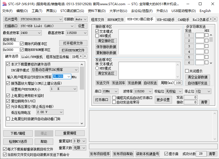Open the IRC frequency 35.000 dropdown
Screen dimensions: 219x159
pyautogui.click(x=69, y=76)
